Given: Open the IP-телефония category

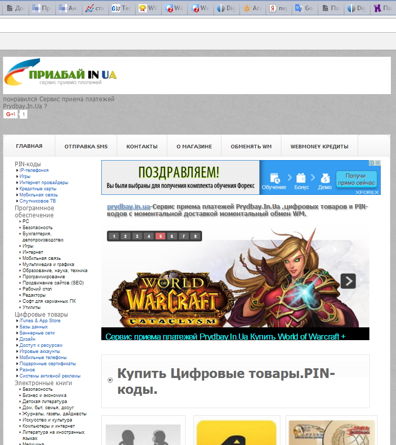Looking at the screenshot, I should pos(34,170).
